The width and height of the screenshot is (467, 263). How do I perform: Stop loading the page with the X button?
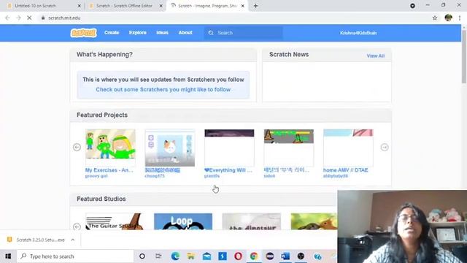[x=29, y=18]
